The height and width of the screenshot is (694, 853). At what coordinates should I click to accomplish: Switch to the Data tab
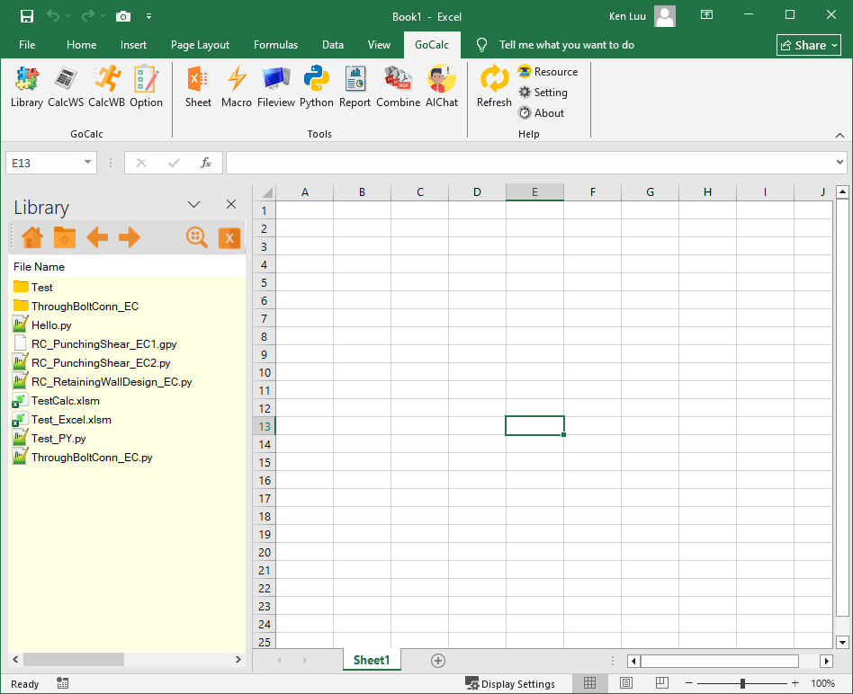332,45
